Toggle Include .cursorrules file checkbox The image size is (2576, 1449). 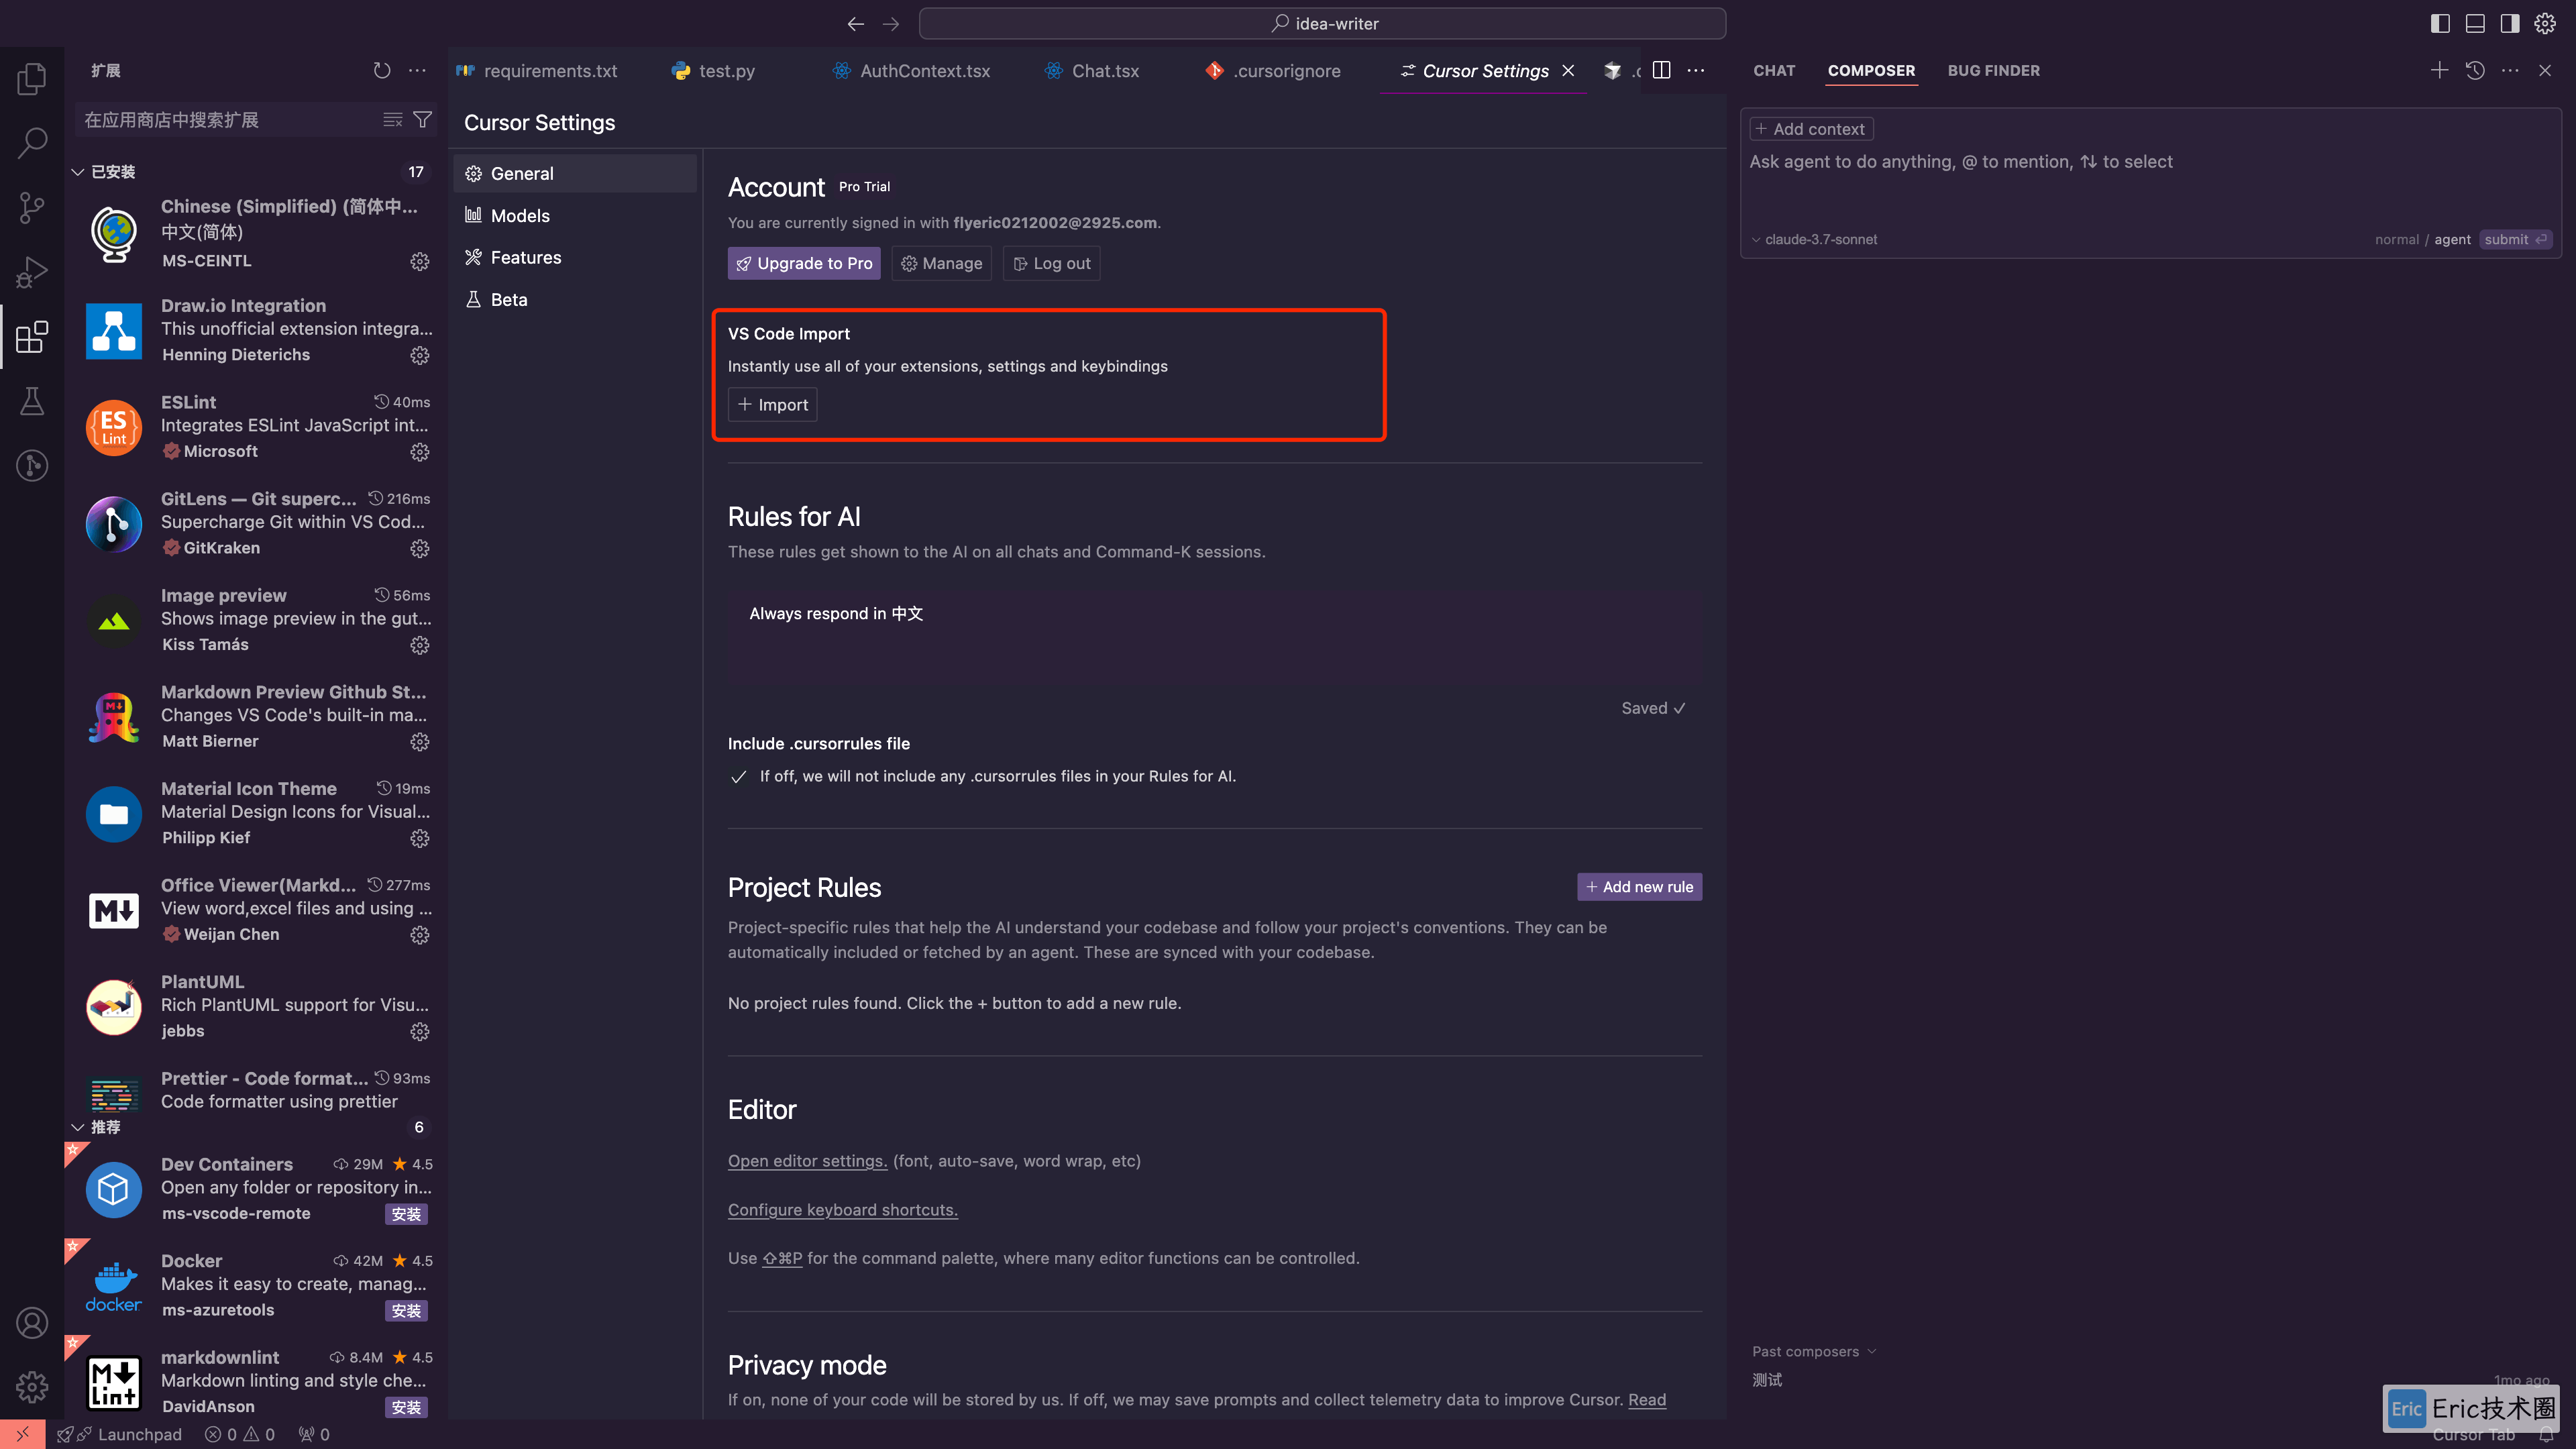tap(739, 777)
